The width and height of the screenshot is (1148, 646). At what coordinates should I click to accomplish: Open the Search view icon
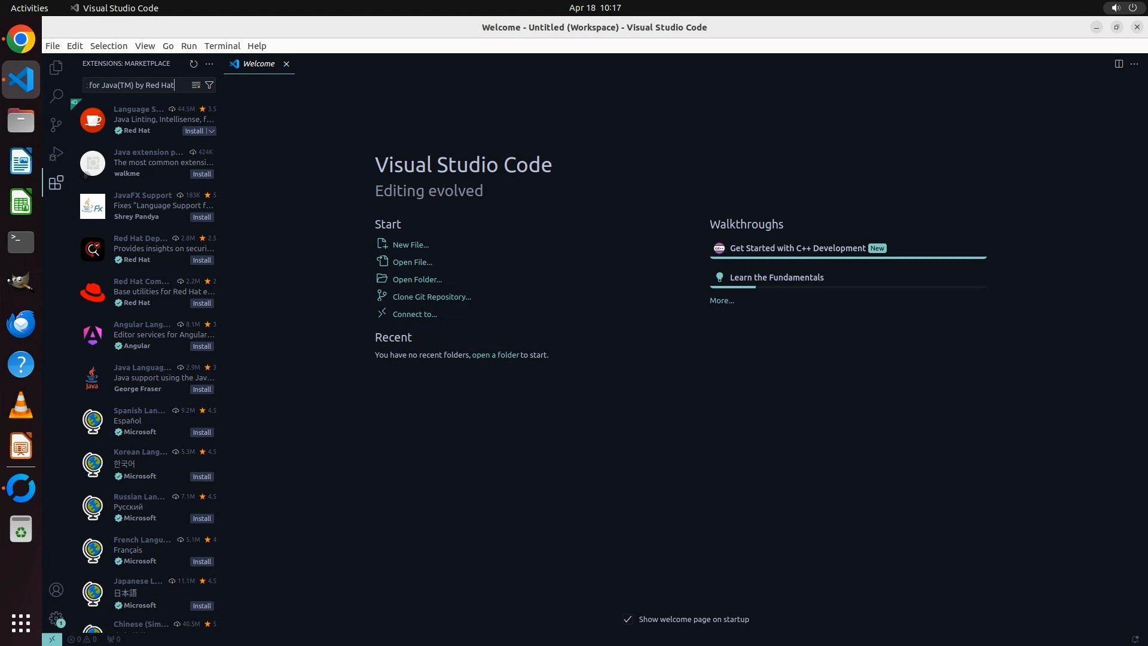point(56,96)
